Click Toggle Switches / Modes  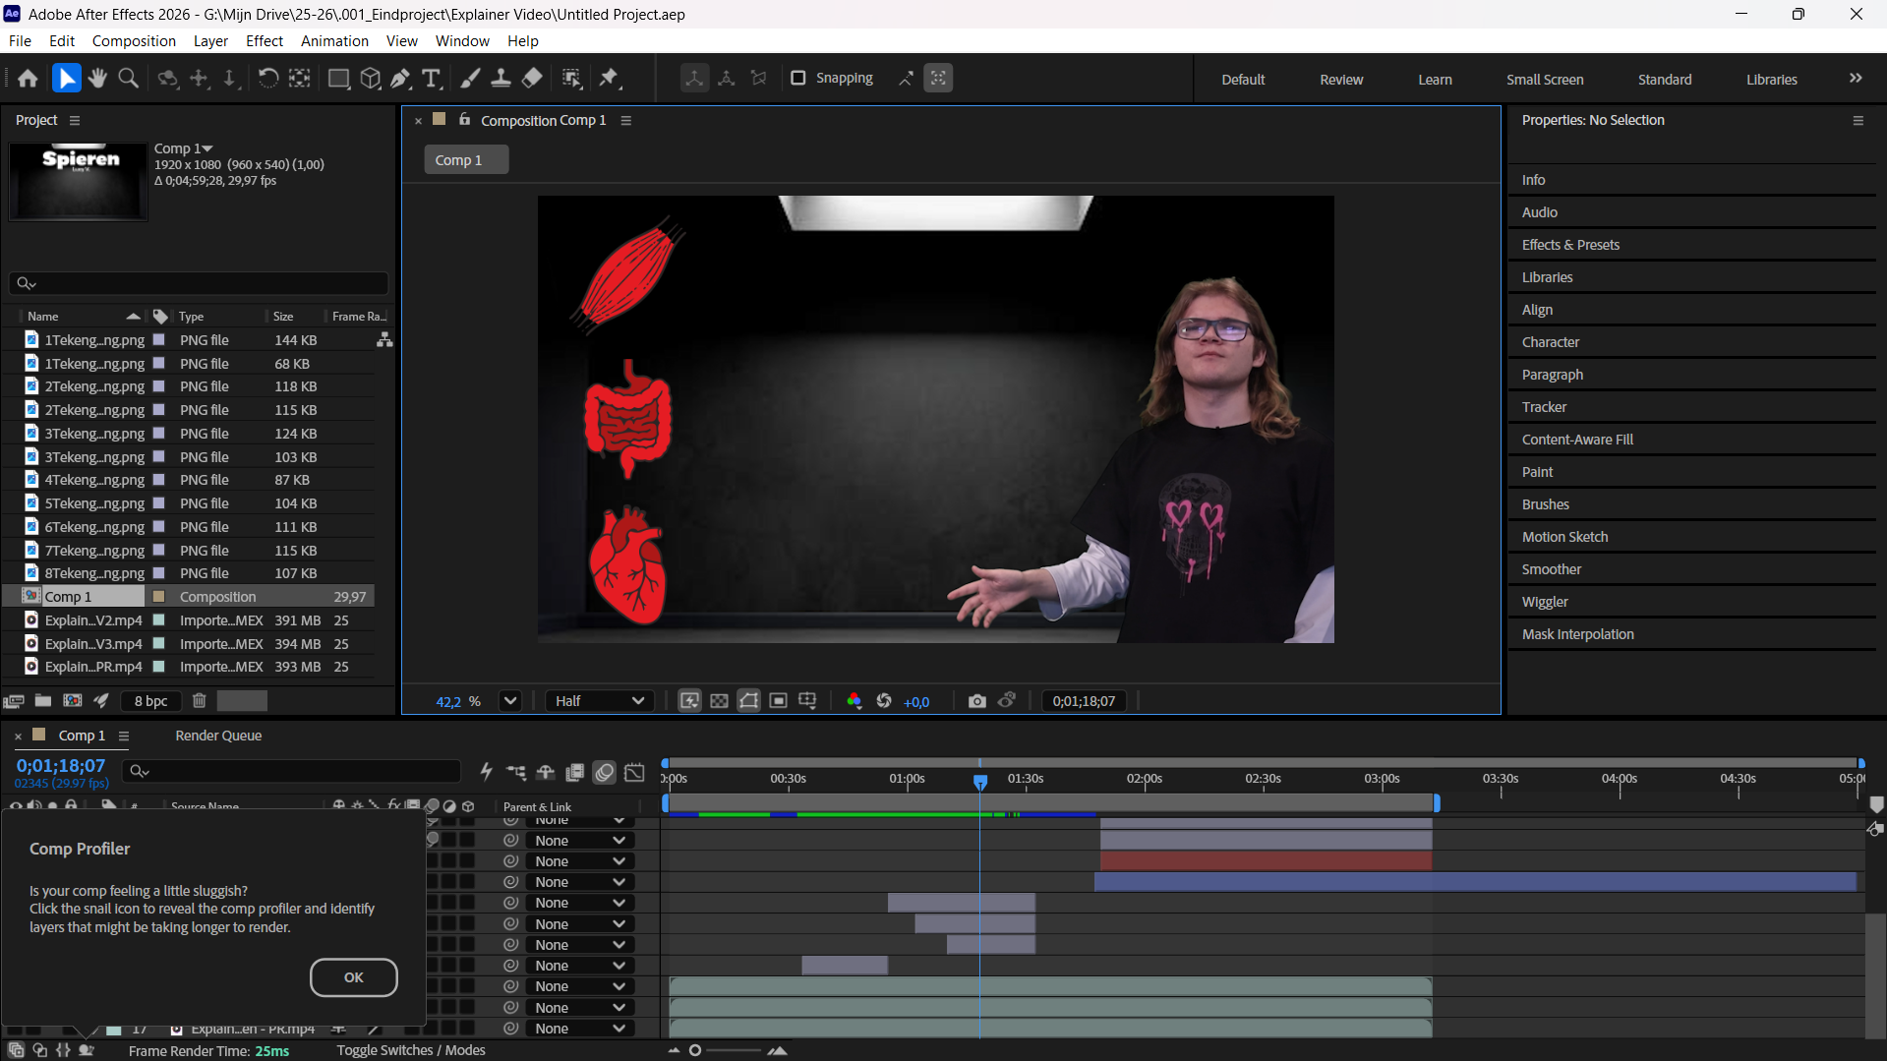pos(411,1050)
